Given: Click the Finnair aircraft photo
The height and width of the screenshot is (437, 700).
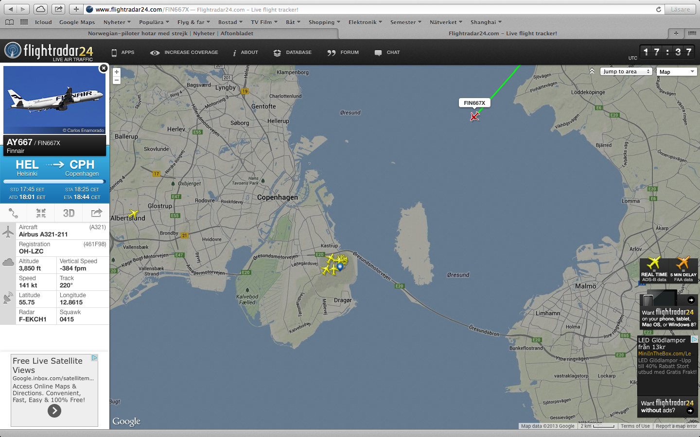Looking at the screenshot, I should 54,100.
